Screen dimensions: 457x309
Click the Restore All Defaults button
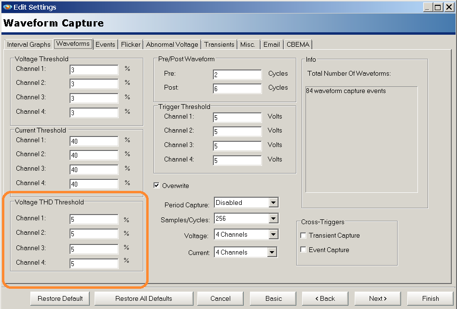tap(143, 298)
